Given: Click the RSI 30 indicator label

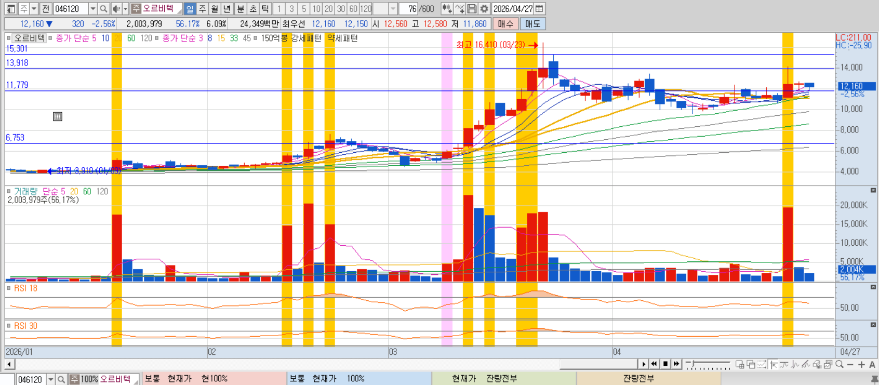Looking at the screenshot, I should point(25,326).
